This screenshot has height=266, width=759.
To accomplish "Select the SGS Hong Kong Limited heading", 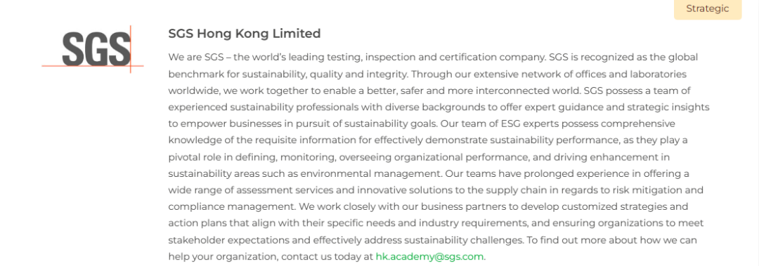I will point(245,34).
